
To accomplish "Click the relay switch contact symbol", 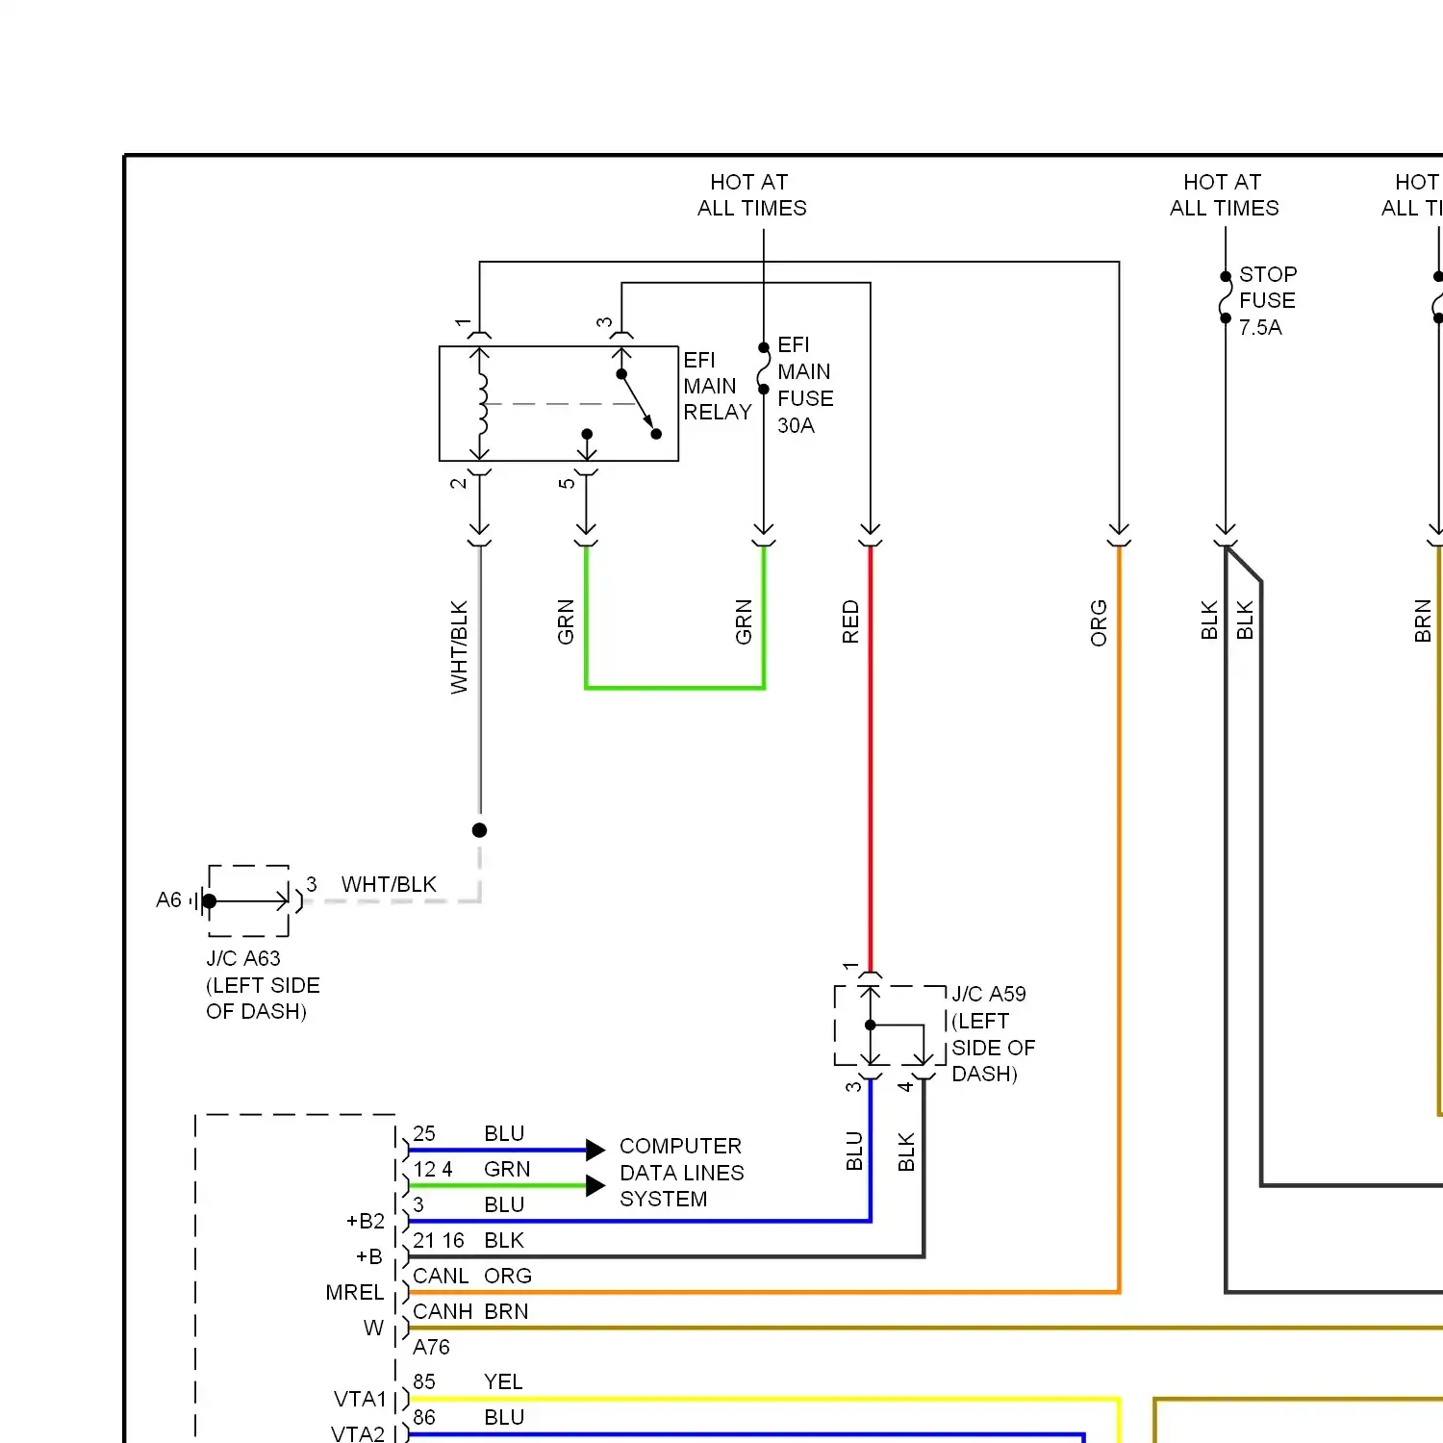I will pos(639,404).
